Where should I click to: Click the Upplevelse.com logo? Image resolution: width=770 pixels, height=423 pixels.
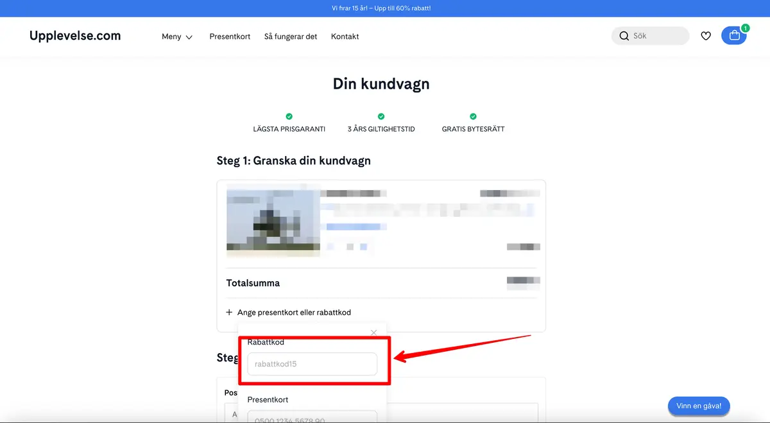pyautogui.click(x=74, y=36)
